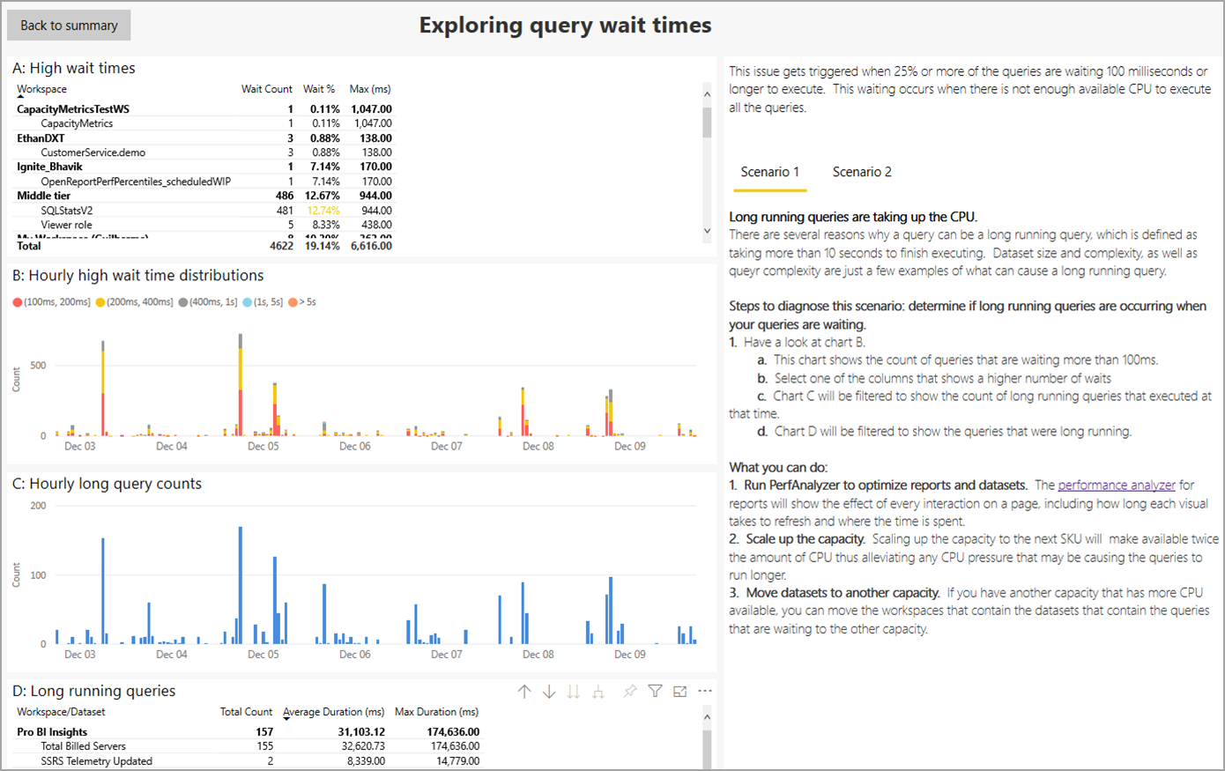The image size is (1225, 771).
Task: Open more options for Long running queries
Action: coord(703,691)
